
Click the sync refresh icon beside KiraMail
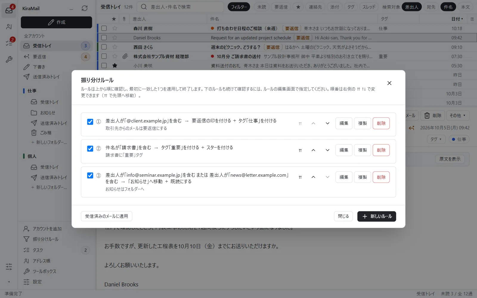click(x=85, y=8)
